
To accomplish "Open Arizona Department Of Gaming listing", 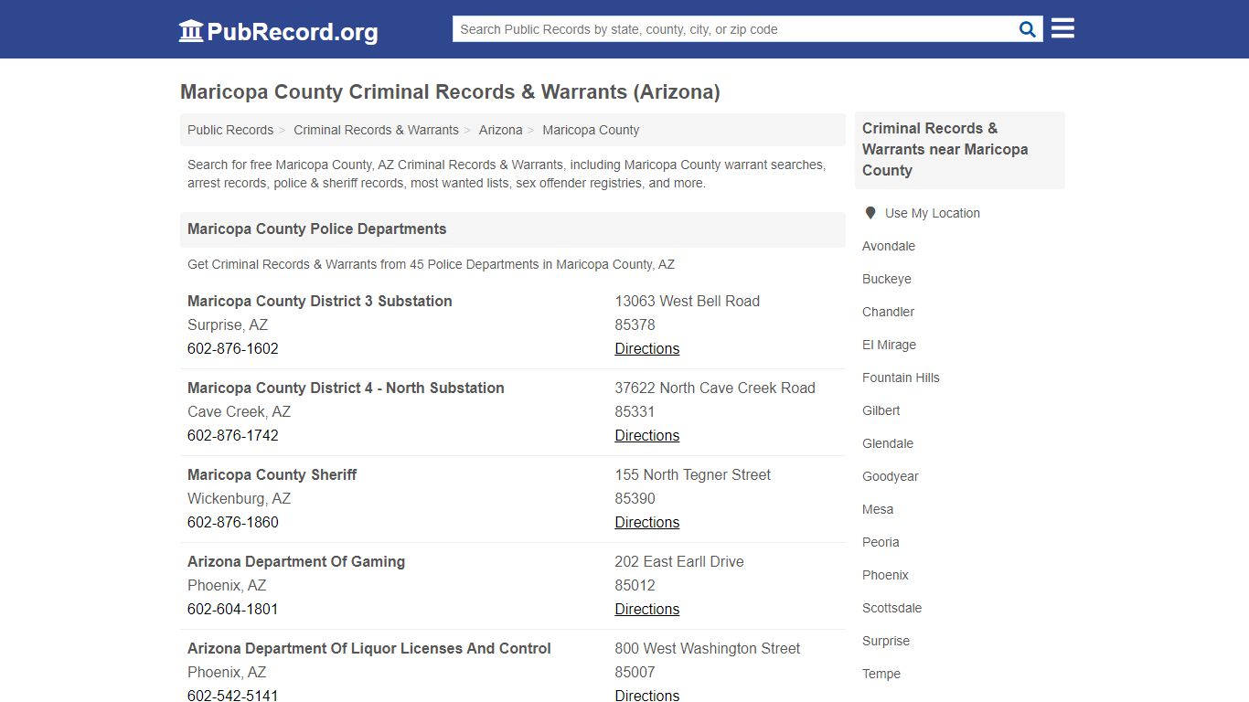I will (296, 561).
